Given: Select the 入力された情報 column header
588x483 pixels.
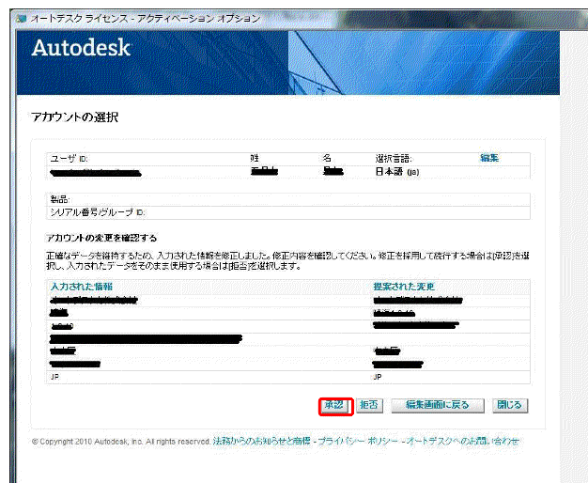Looking at the screenshot, I should (82, 287).
